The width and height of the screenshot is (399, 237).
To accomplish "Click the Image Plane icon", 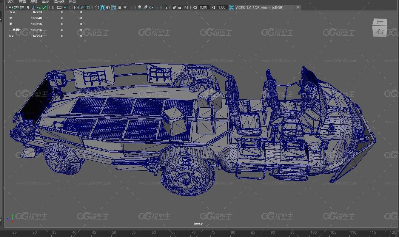I will click(33, 7).
